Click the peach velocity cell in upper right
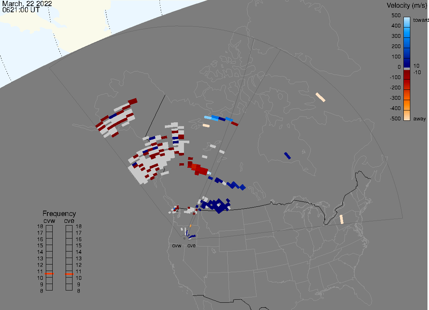The height and width of the screenshot is (310, 429). (x=321, y=97)
